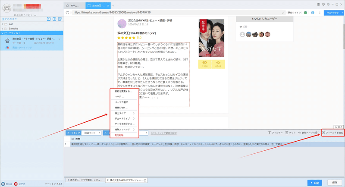Click the 保存 save button
This screenshot has height=187, width=345.
[335, 183]
